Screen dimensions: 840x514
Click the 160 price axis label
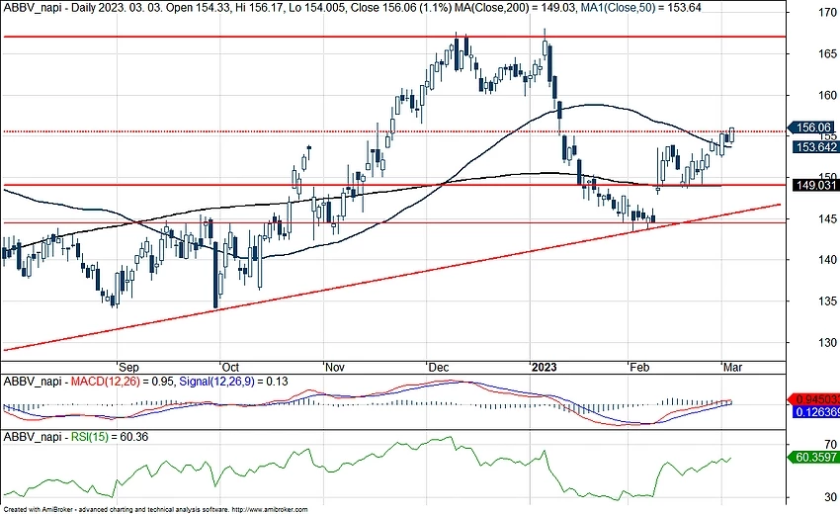point(828,95)
